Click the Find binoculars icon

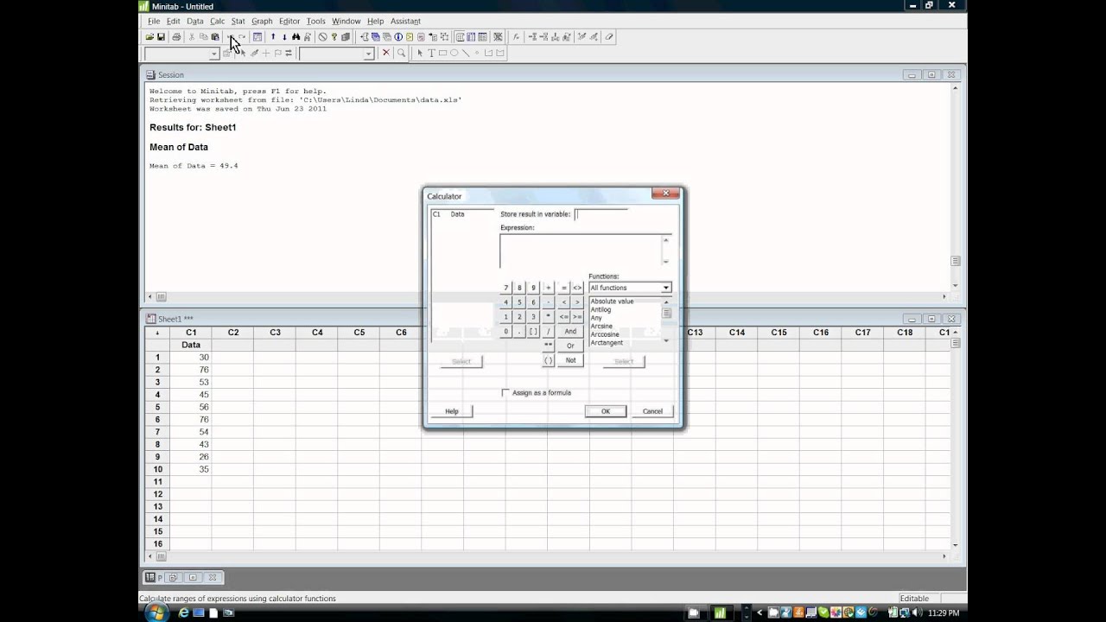[x=296, y=37]
